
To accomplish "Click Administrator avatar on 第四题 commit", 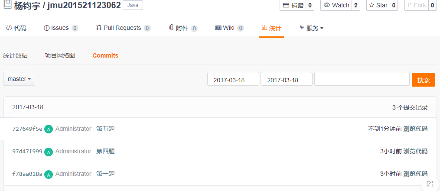I will (x=49, y=152).
